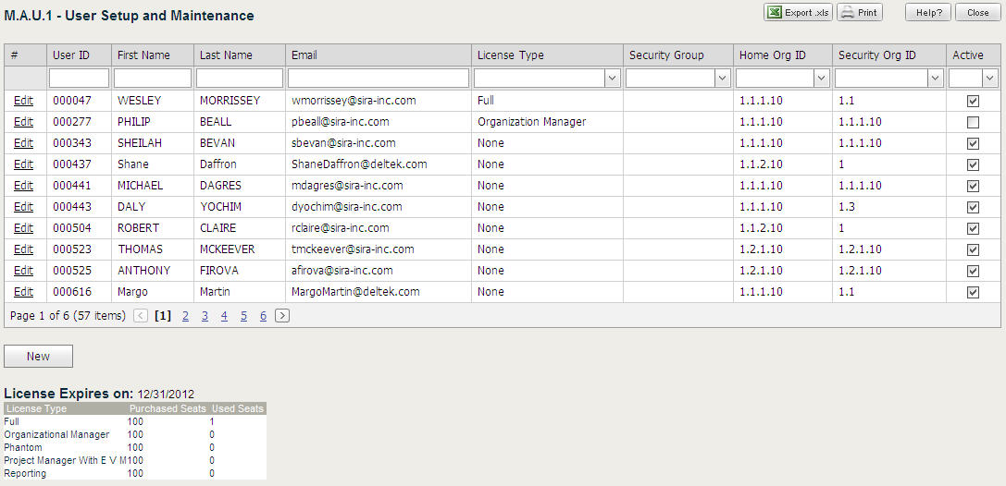Enable Active checkbox for Philip Beall
1006x486 pixels.
[973, 122]
